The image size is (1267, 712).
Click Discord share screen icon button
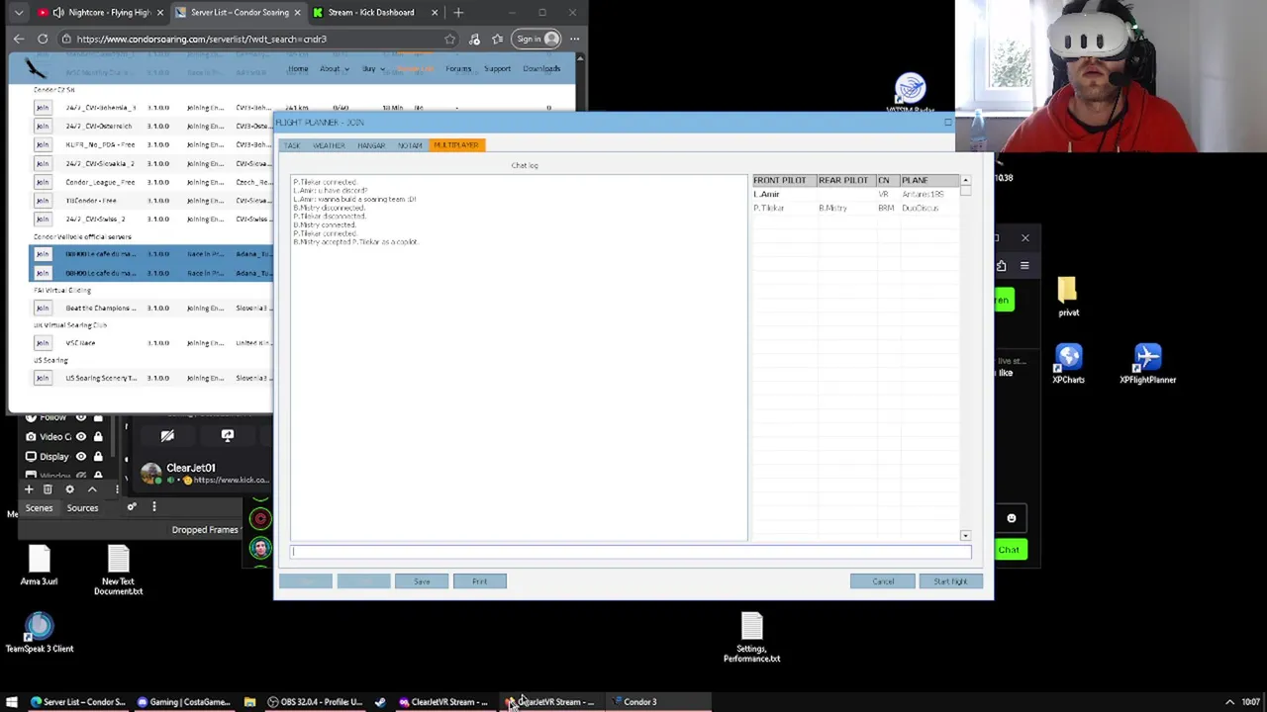[227, 435]
